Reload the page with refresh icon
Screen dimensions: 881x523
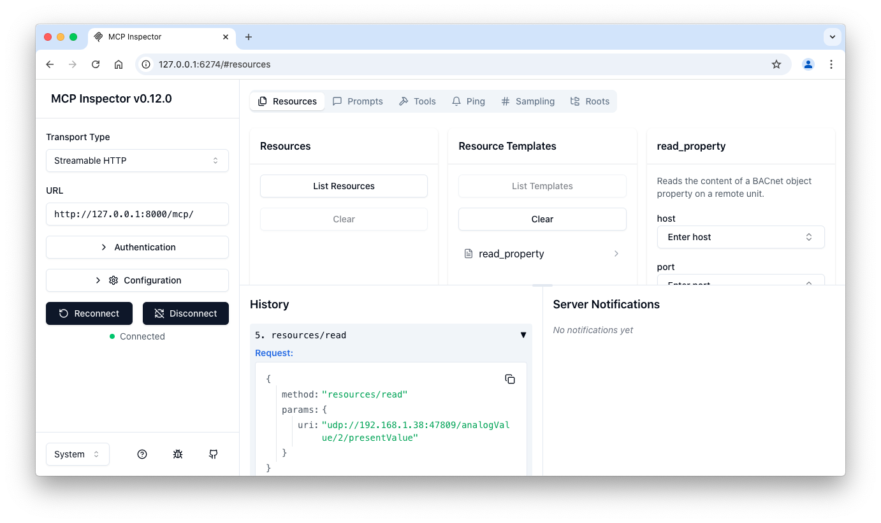(x=96, y=64)
